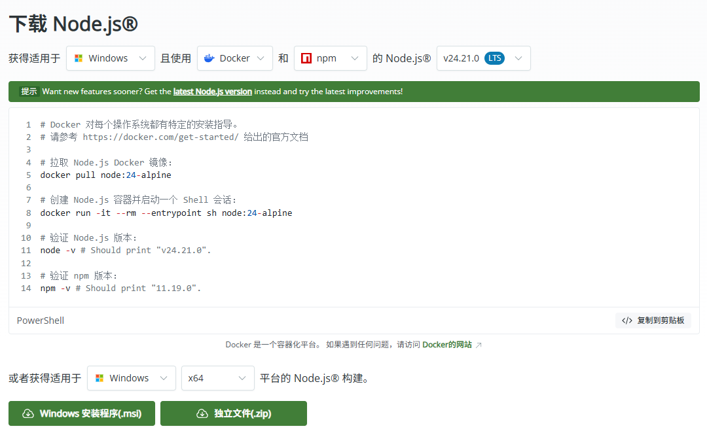This screenshot has width=707, height=435.
Task: Open the lower Windows platform dropdown
Action: tap(131, 377)
